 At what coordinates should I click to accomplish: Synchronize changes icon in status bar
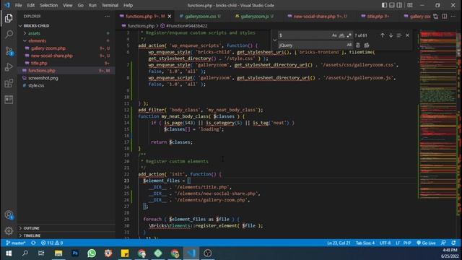point(34,243)
